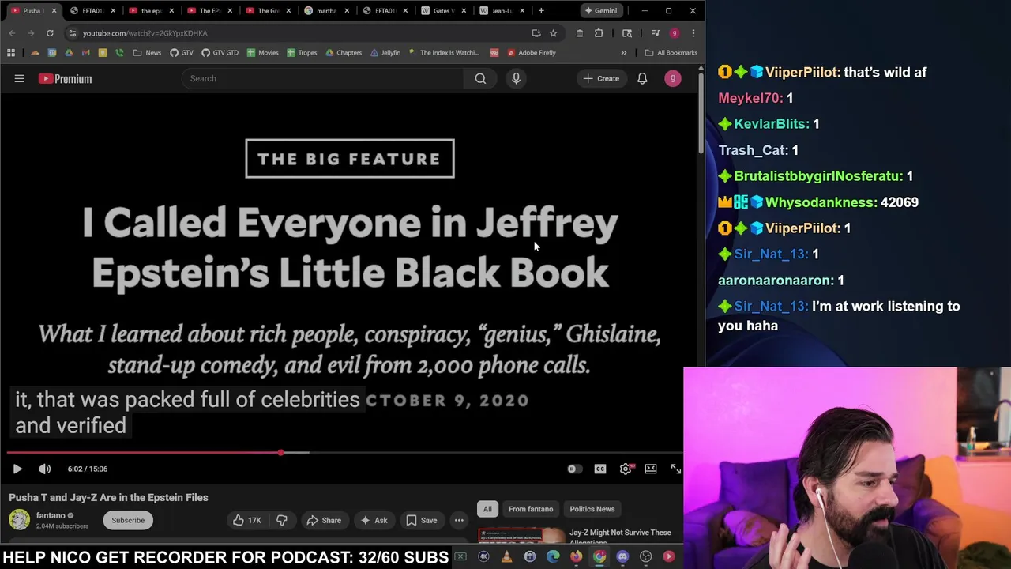This screenshot has width=1011, height=569.
Task: Toggle closed captions CC button
Action: tap(600, 469)
